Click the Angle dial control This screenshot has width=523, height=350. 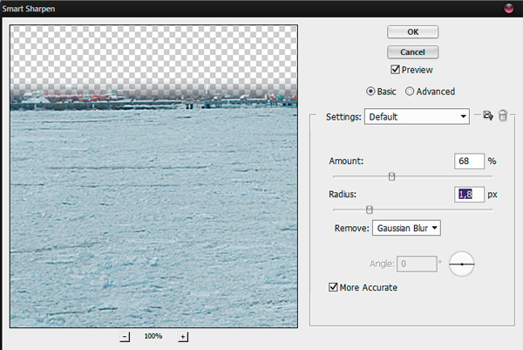462,264
